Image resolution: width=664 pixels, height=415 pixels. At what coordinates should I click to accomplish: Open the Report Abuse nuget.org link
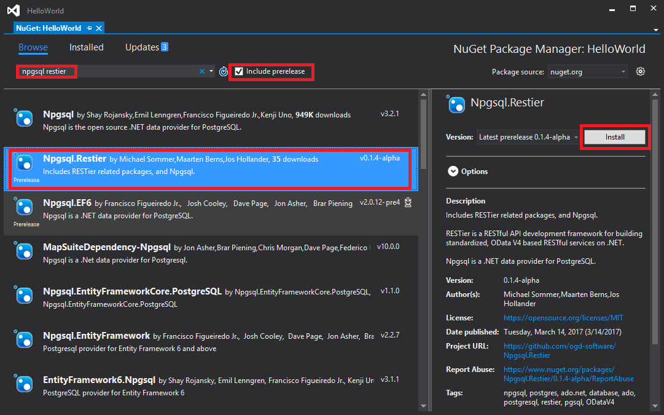[569, 374]
